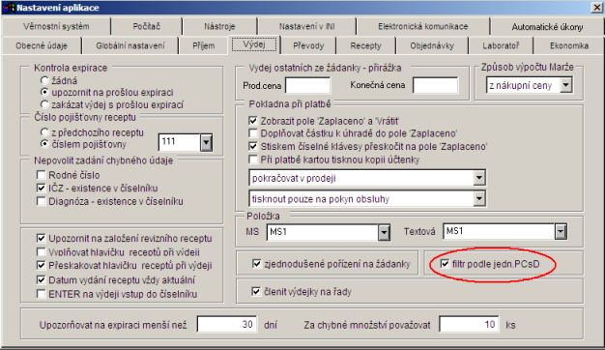Screen dimensions: 605x350
Task: Open the MS item dropdown
Action: (384, 232)
